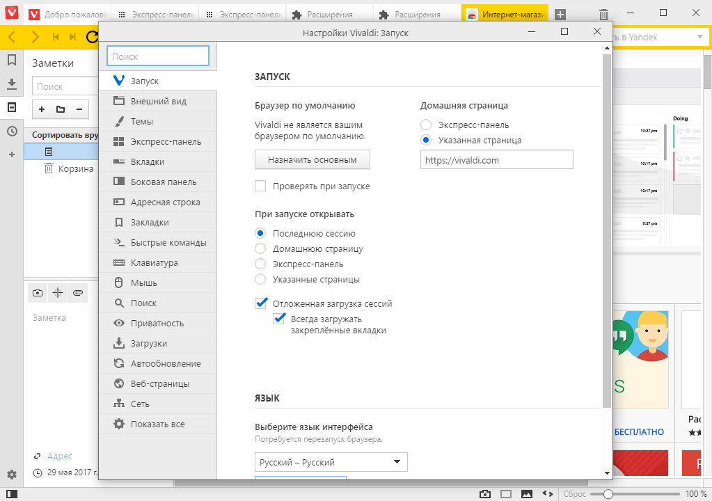Expand the Yandex search field dropdown
This screenshot has height=501, width=712.
click(699, 38)
